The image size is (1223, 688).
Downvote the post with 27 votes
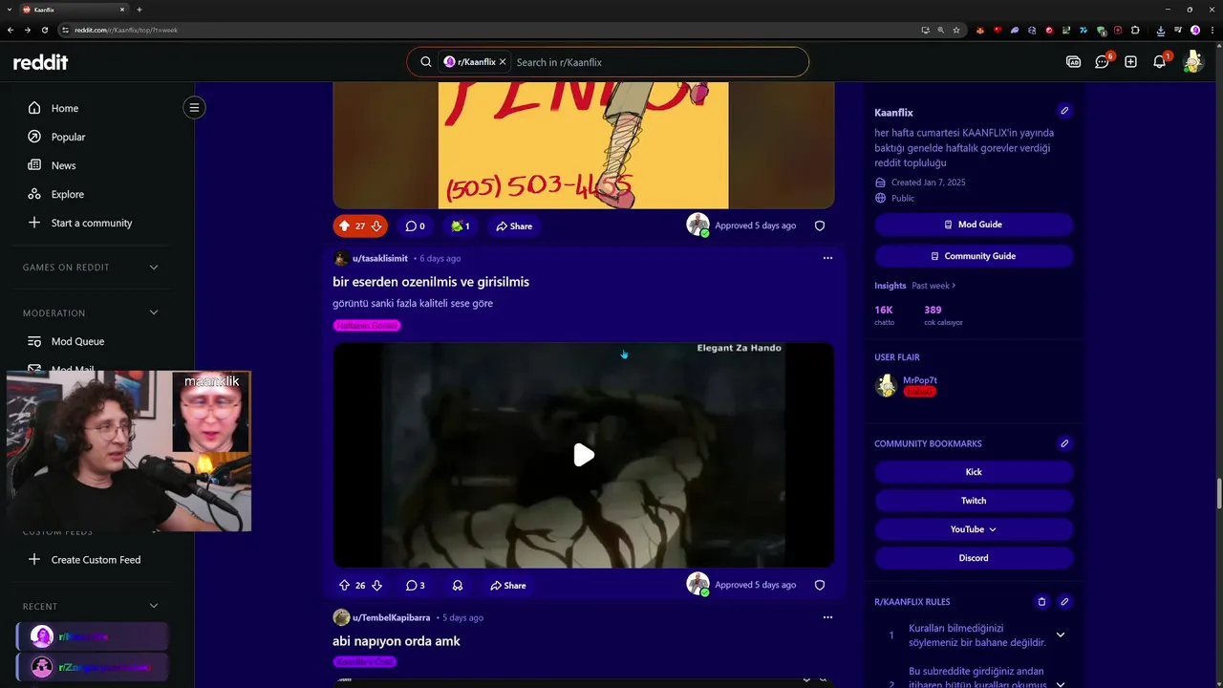376,226
